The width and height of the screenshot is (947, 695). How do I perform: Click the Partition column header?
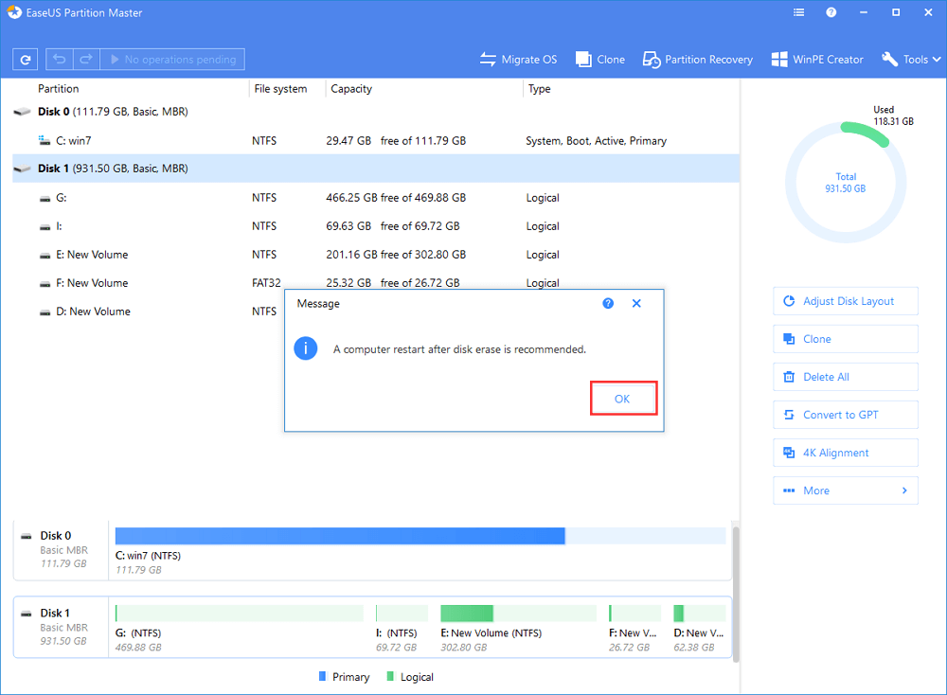click(x=58, y=89)
